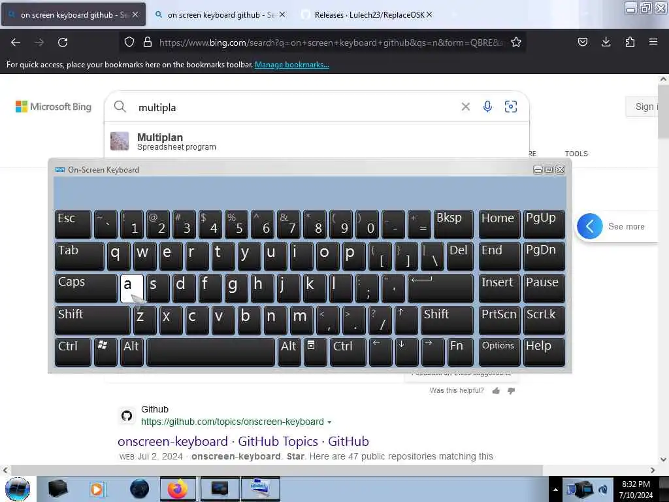Toggle the left Alt key
This screenshot has height=502, width=669.
(131, 352)
